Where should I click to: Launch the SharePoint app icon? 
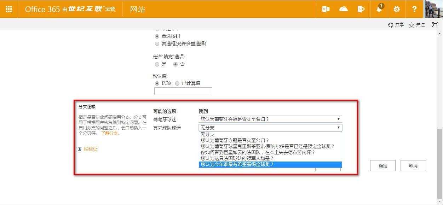(x=361, y=9)
